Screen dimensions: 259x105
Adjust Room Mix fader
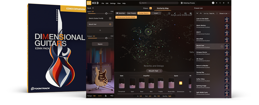(x=171, y=83)
